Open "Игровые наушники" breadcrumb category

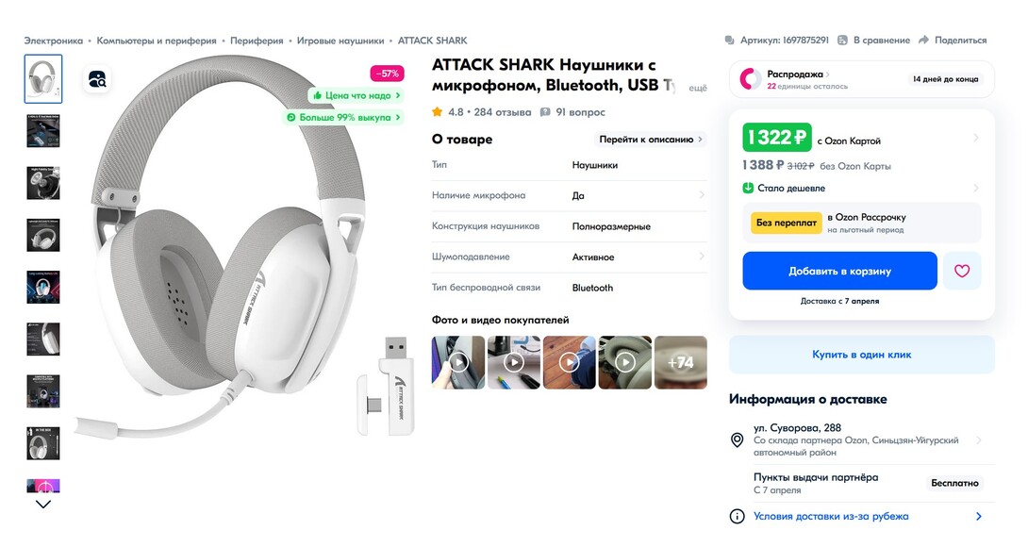[340, 41]
